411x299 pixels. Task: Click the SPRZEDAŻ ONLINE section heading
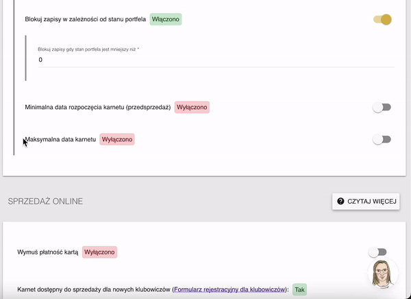point(45,202)
